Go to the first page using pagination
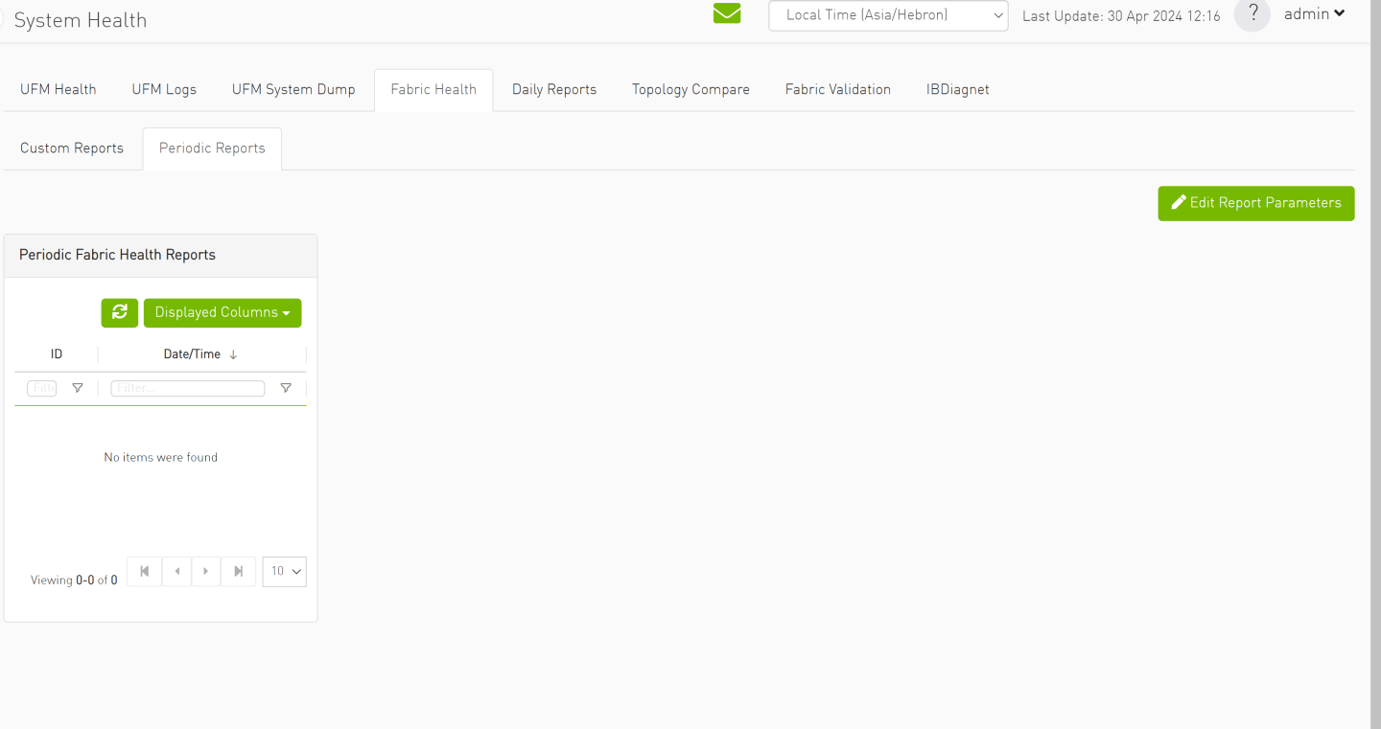1381x729 pixels. (x=144, y=571)
